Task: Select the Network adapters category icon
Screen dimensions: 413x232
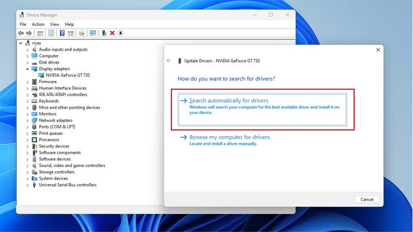Action: click(34, 120)
